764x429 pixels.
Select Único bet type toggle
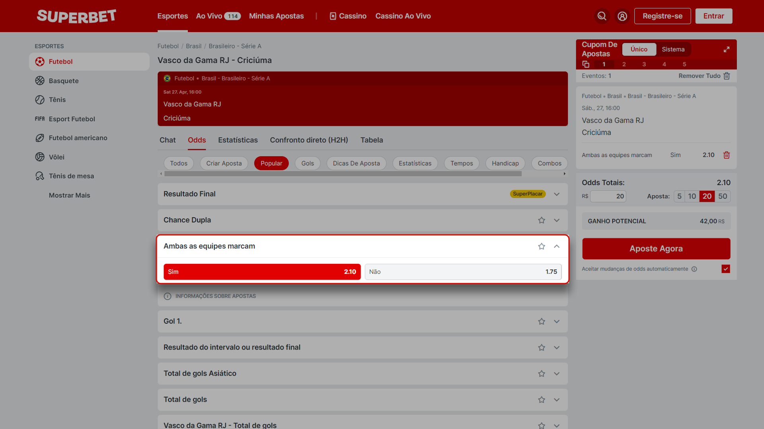pyautogui.click(x=639, y=49)
